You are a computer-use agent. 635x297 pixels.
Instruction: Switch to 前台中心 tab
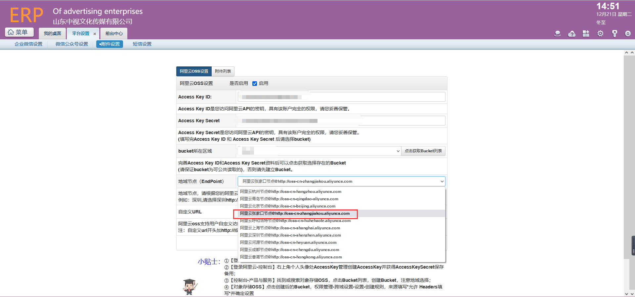114,33
